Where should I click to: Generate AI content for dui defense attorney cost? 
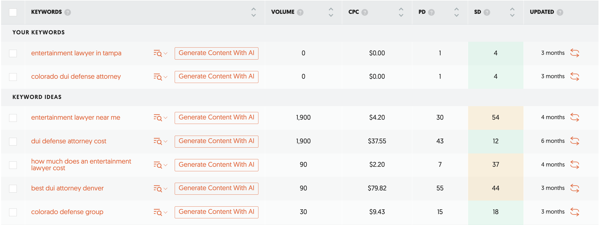[216, 141]
